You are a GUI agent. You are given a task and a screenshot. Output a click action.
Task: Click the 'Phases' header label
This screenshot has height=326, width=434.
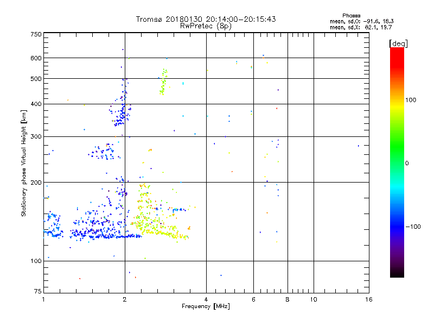tap(351, 16)
